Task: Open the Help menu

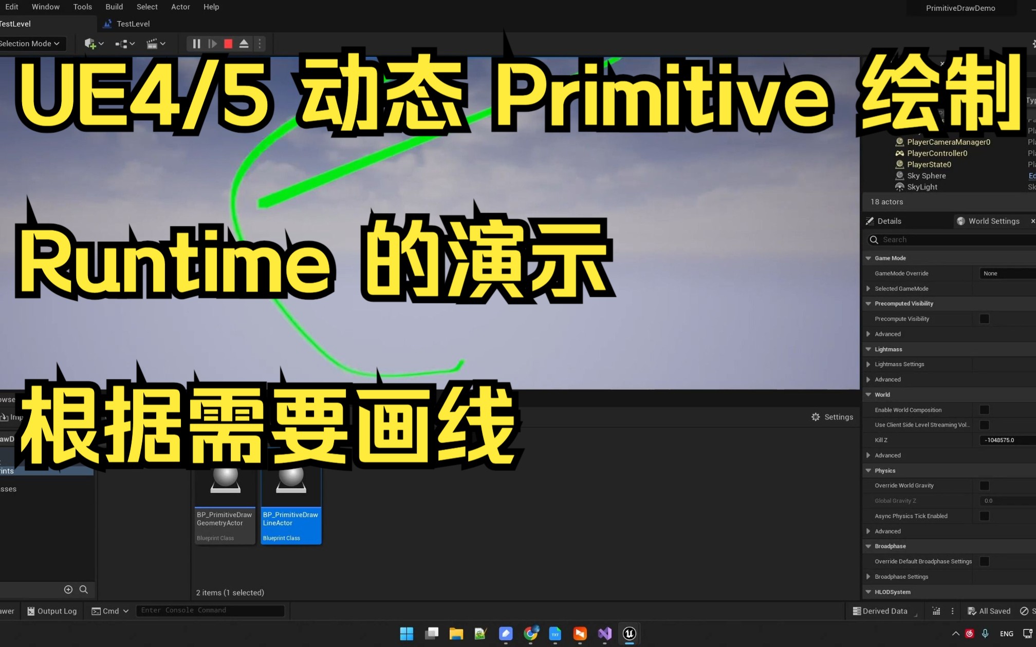Action: (x=211, y=7)
